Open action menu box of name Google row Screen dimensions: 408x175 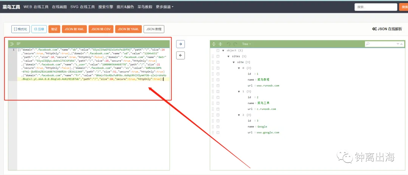click(218, 126)
